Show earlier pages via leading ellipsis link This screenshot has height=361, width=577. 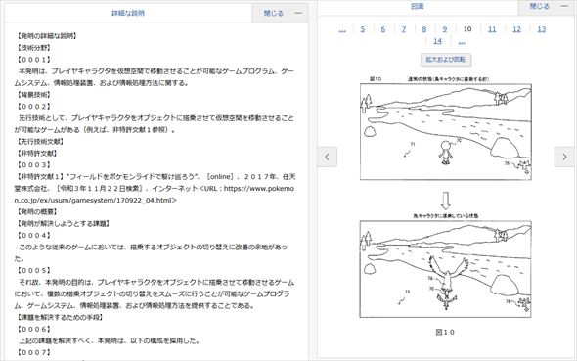(342, 30)
